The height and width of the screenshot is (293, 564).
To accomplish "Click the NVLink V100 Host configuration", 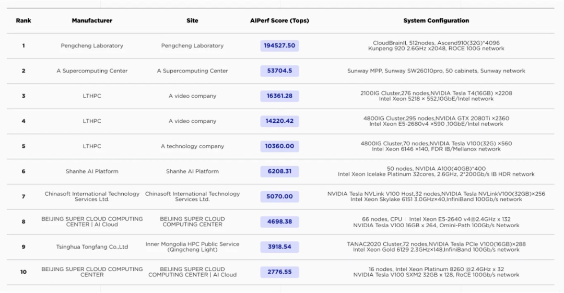I will click(x=436, y=196).
